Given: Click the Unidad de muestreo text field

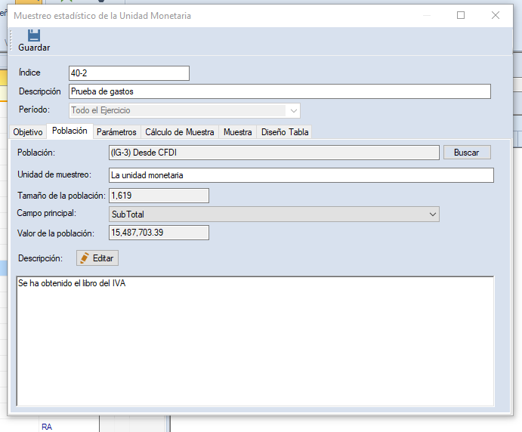Looking at the screenshot, I should [301, 175].
